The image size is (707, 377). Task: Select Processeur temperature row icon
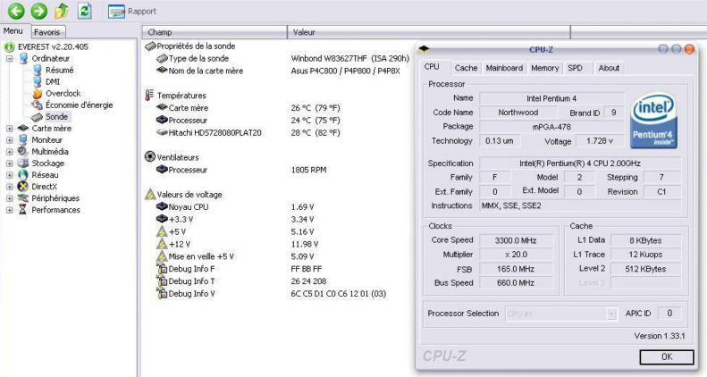point(162,121)
